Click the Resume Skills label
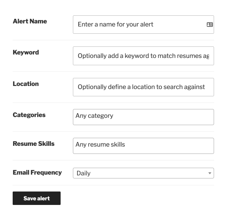Screen dimensions: 234x213 pos(34,144)
